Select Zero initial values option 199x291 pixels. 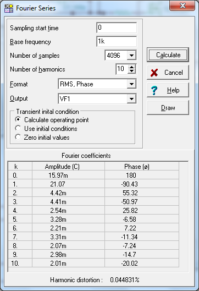pos(18,137)
